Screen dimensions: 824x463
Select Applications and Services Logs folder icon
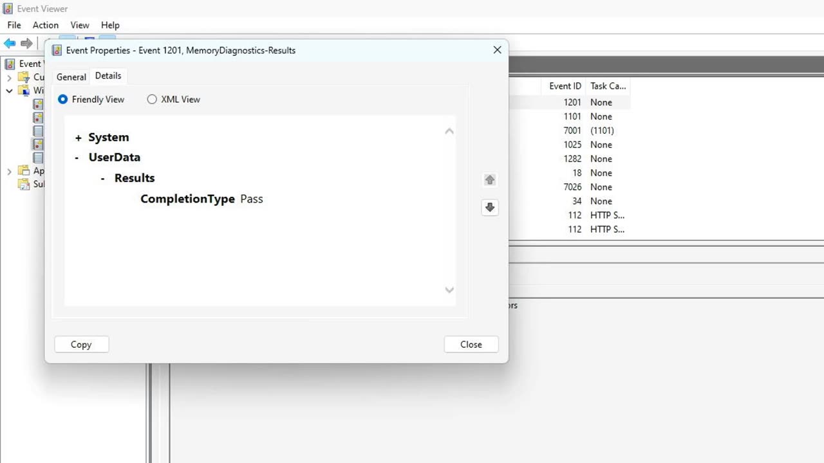pyautogui.click(x=24, y=171)
